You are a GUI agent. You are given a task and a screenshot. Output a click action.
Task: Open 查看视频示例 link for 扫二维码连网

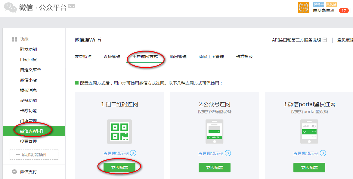(116, 153)
